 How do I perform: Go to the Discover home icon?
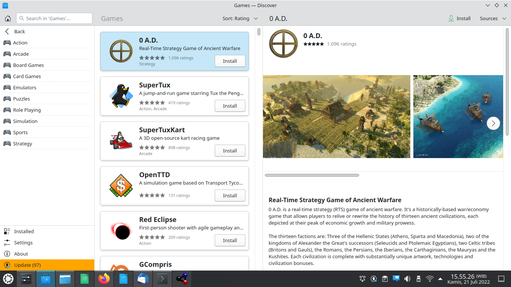coord(8,18)
